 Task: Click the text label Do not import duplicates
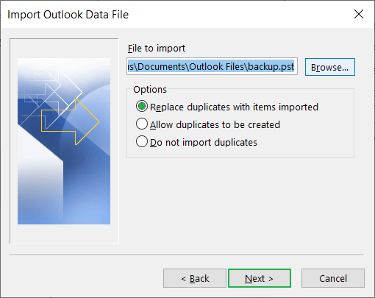coord(204,142)
